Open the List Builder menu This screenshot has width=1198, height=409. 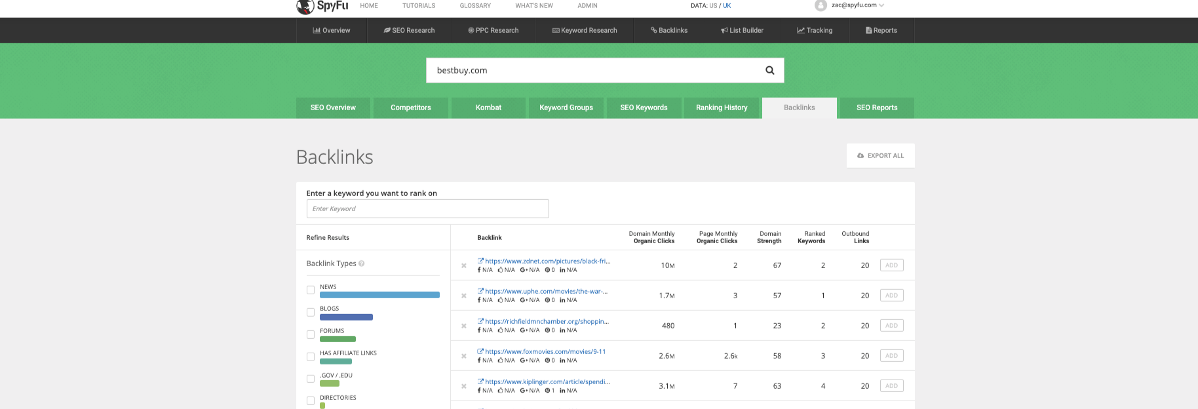pos(743,30)
